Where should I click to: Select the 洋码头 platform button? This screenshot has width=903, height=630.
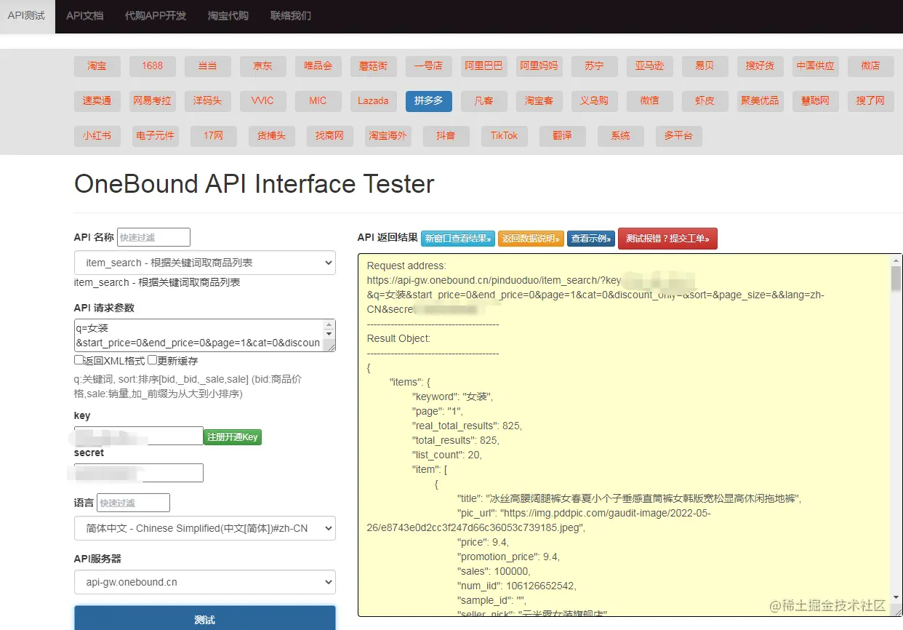pyautogui.click(x=208, y=101)
